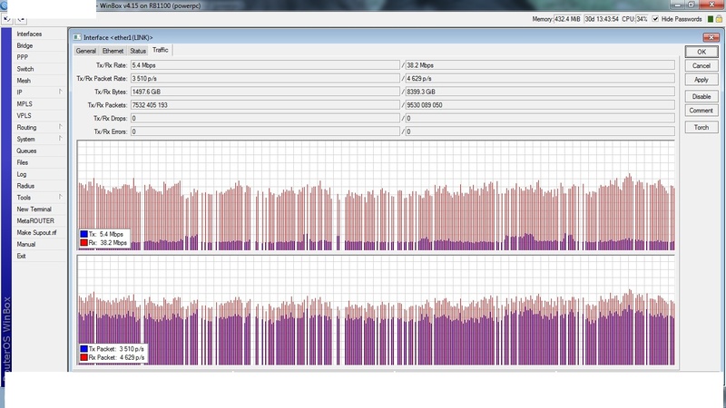Click the CPU value 34%
726x408 pixels.
click(x=642, y=19)
